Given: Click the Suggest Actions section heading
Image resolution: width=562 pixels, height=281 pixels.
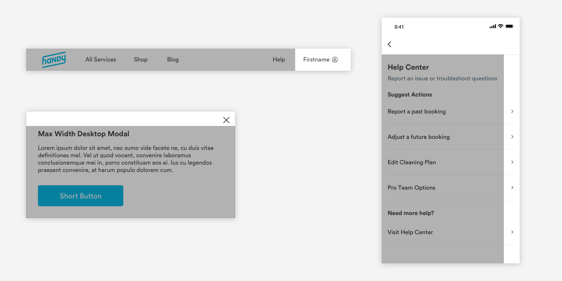Looking at the screenshot, I should pyautogui.click(x=410, y=95).
